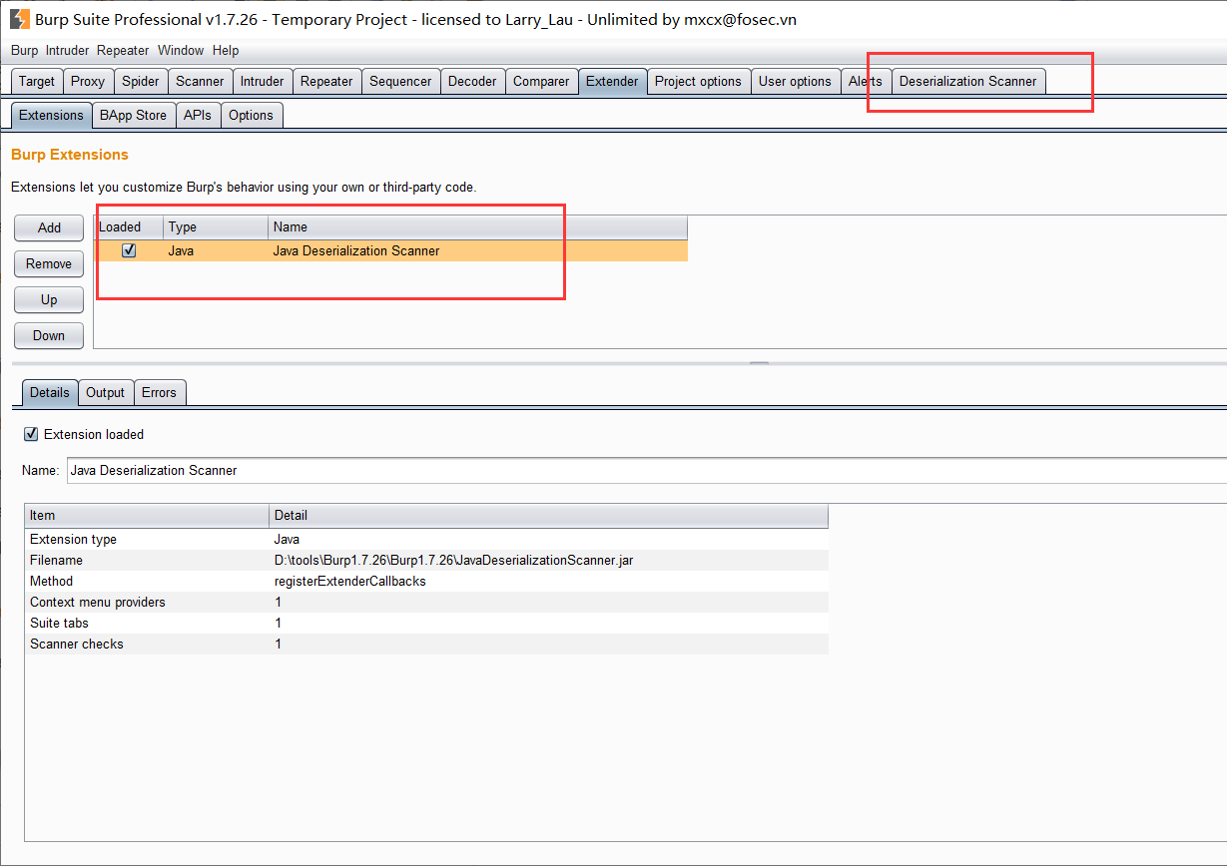Click the Add extension button

click(x=49, y=227)
